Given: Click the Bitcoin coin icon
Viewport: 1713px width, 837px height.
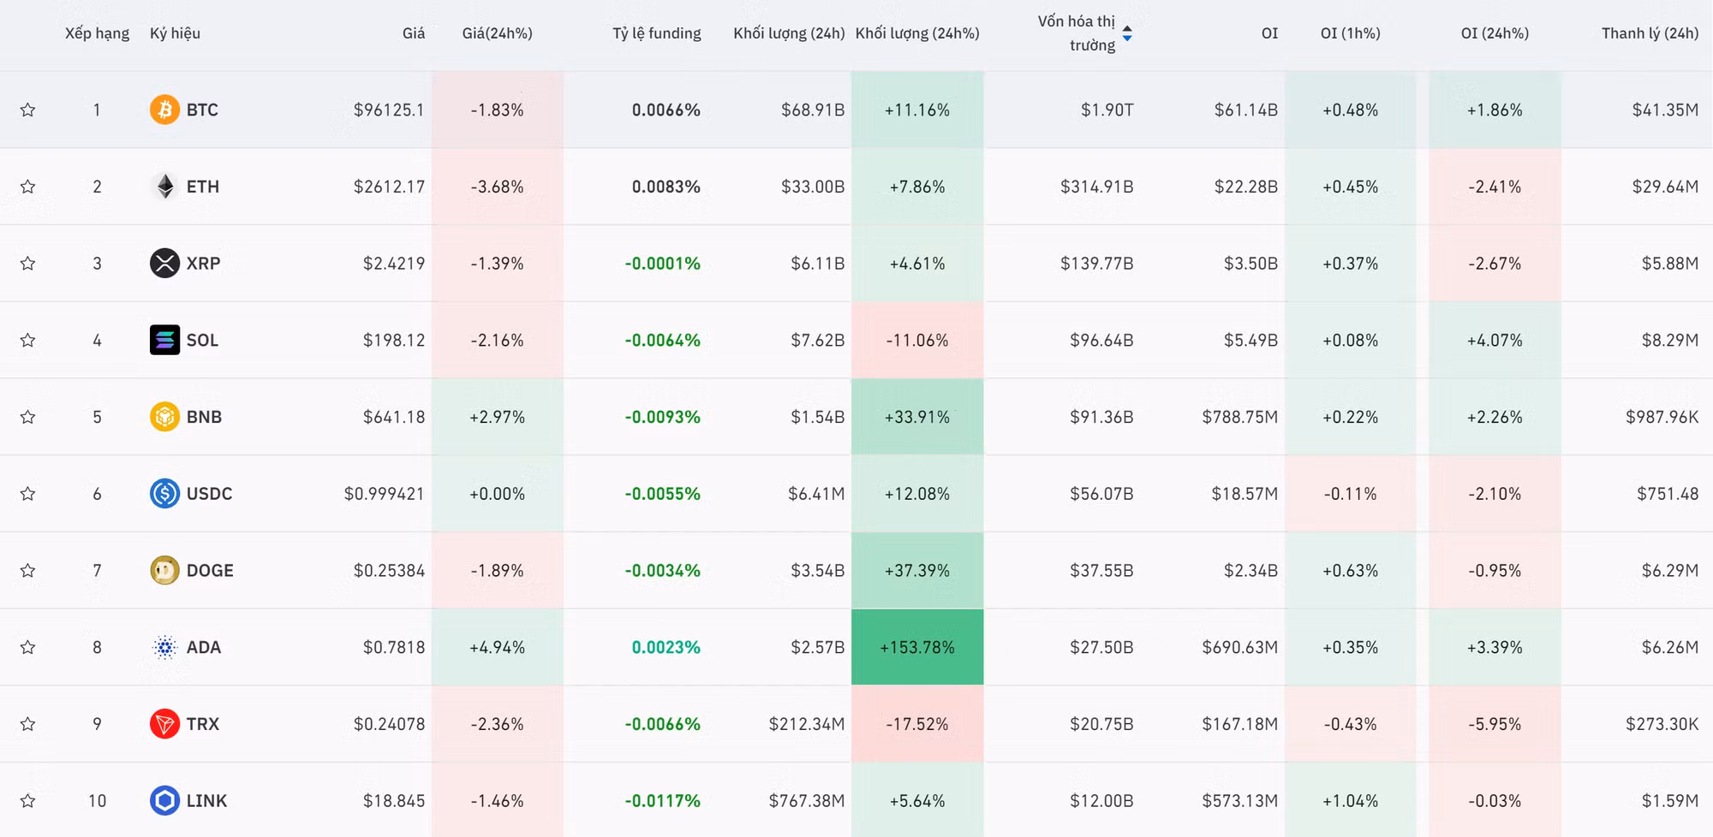Looking at the screenshot, I should 164,110.
